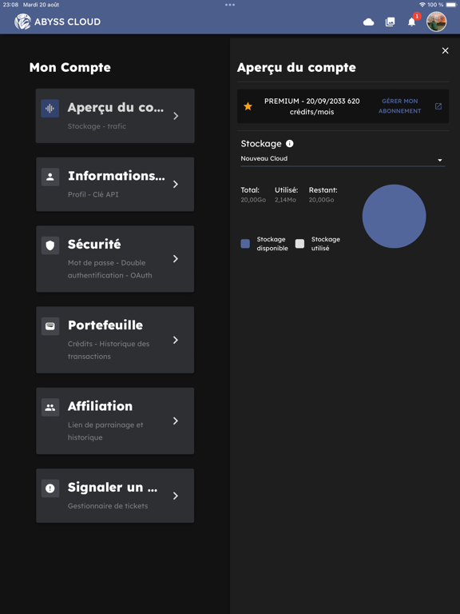Image resolution: width=460 pixels, height=614 pixels.
Task: Expand the Affiliation chevron arrow
Action: point(176,421)
